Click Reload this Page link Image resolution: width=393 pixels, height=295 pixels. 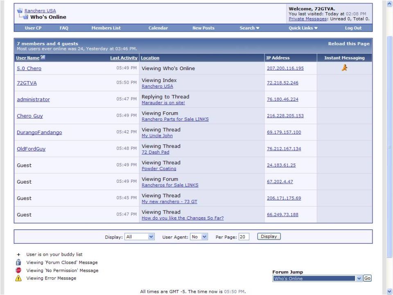[349, 44]
